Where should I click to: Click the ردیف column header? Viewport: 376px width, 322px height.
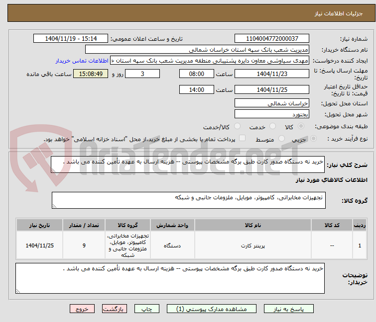coord(360,225)
